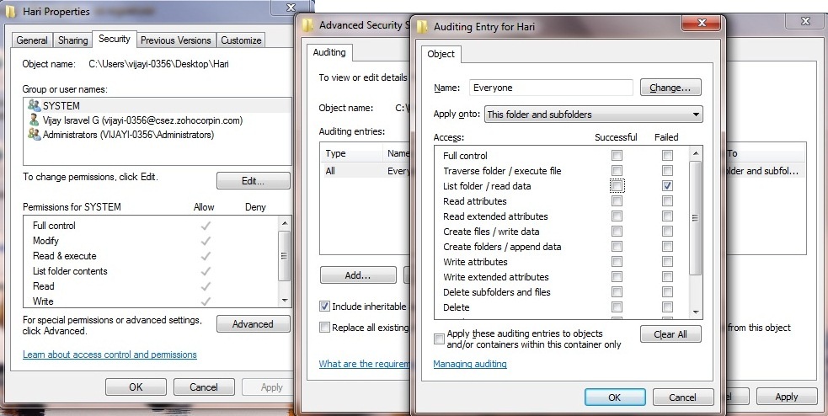Switch to General tab in Hari Properties
This screenshot has width=828, height=416.
coord(32,40)
